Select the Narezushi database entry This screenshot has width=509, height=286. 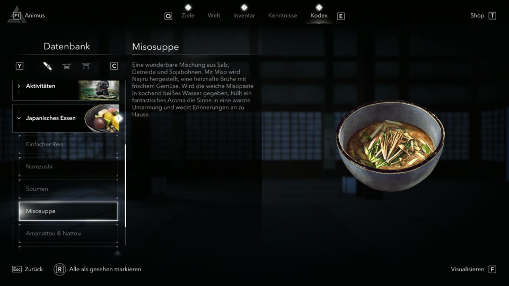coord(68,167)
